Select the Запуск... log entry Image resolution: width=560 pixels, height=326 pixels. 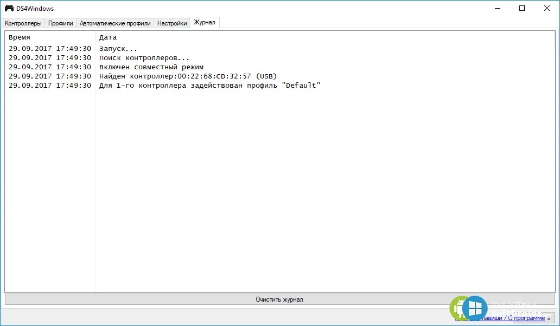pyautogui.click(x=118, y=48)
